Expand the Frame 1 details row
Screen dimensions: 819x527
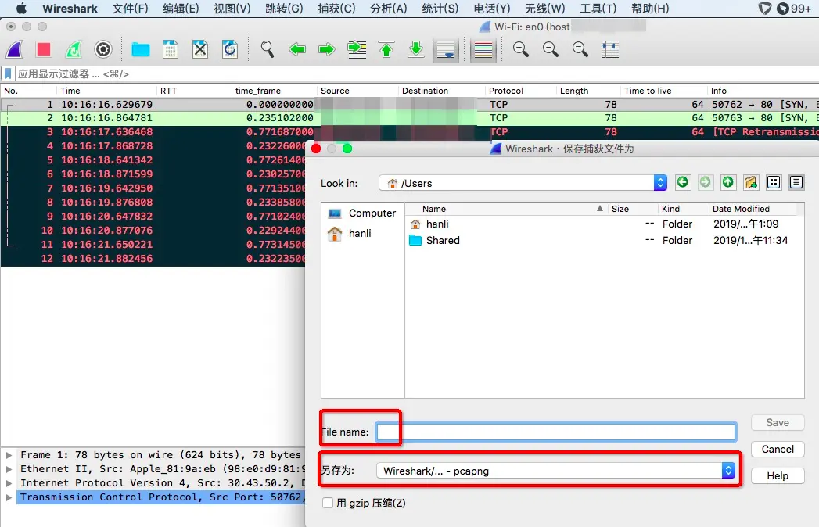(9, 455)
